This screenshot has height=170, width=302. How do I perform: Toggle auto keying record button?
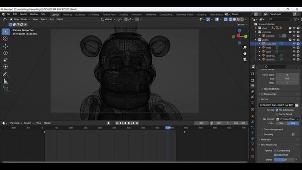(x=109, y=123)
